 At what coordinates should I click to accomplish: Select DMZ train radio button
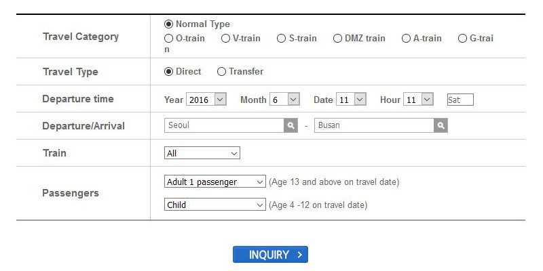(337, 39)
